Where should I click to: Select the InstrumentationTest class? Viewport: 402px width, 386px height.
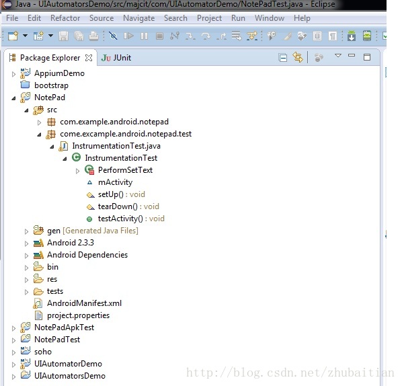(121, 158)
